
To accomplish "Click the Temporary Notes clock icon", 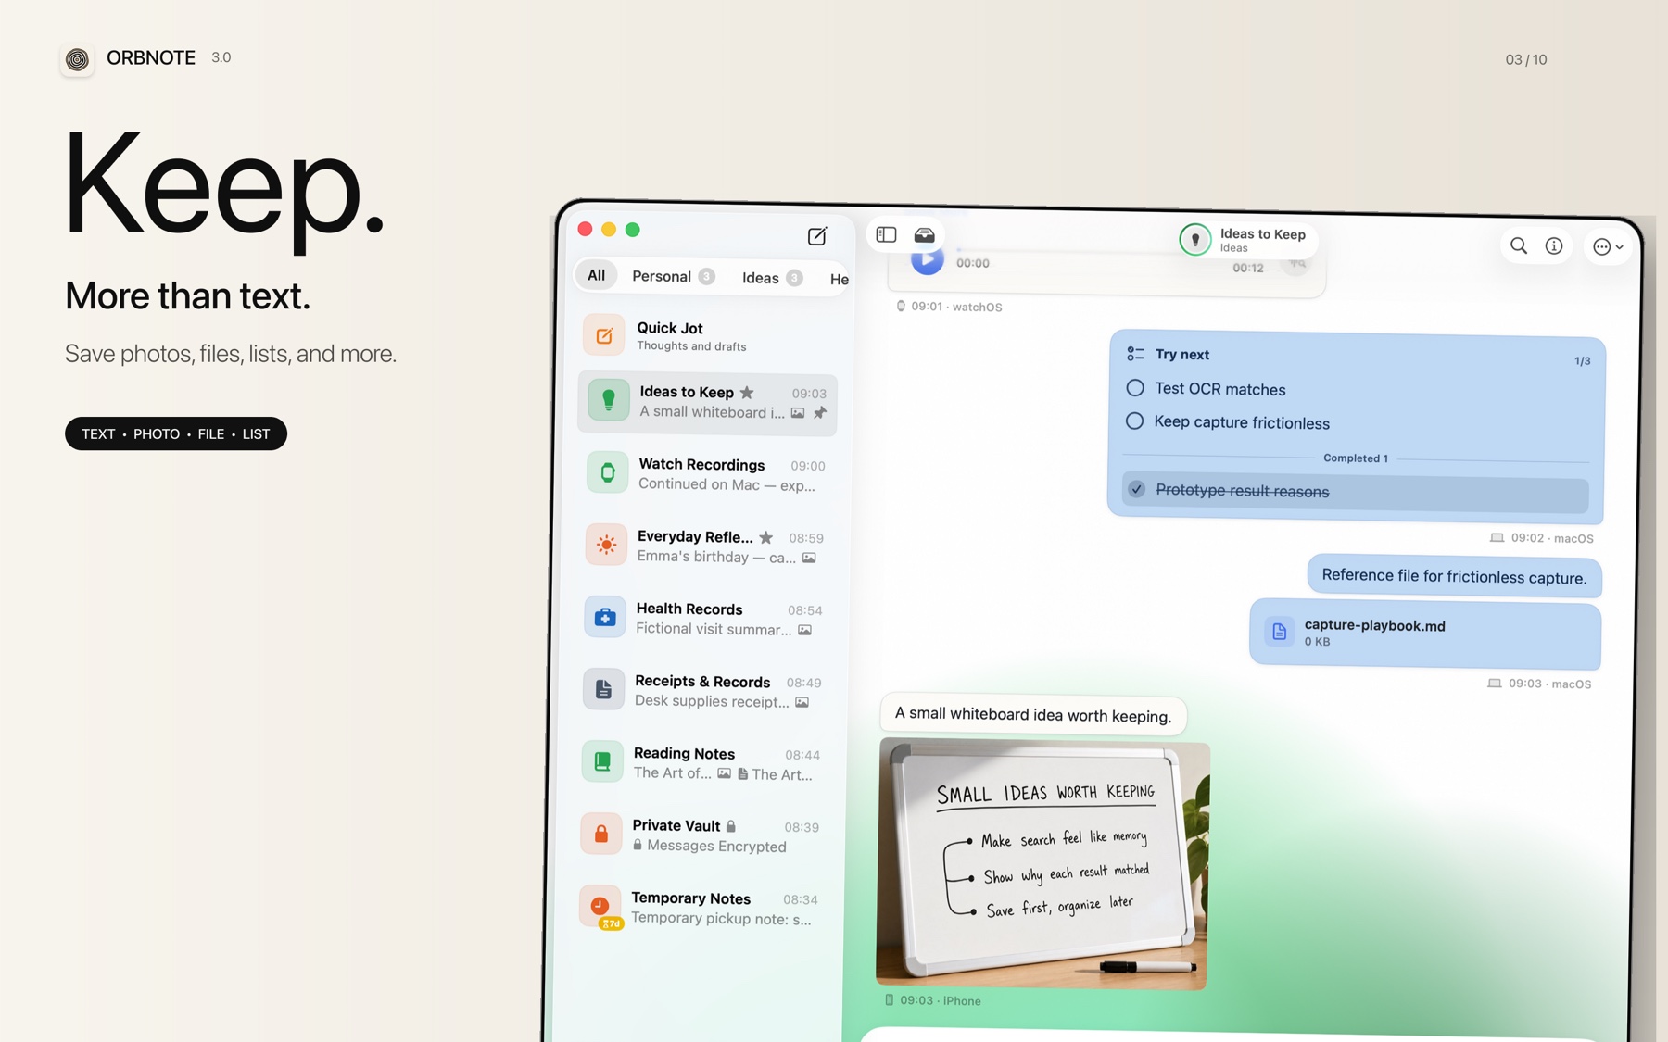I will point(600,906).
